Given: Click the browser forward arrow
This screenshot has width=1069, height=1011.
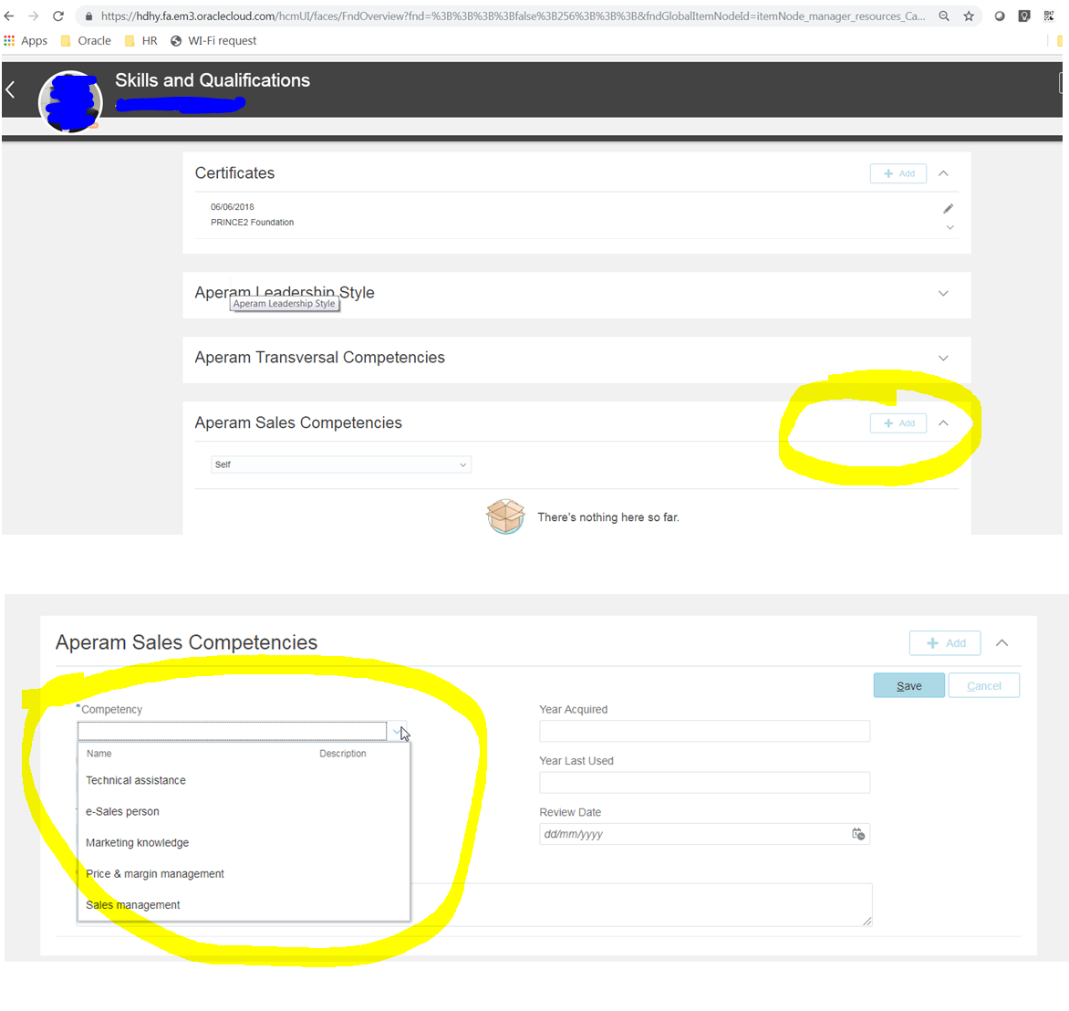Looking at the screenshot, I should [33, 16].
